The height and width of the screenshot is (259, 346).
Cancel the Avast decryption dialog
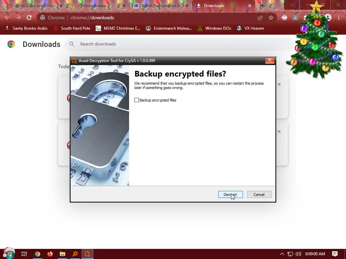pos(259,195)
